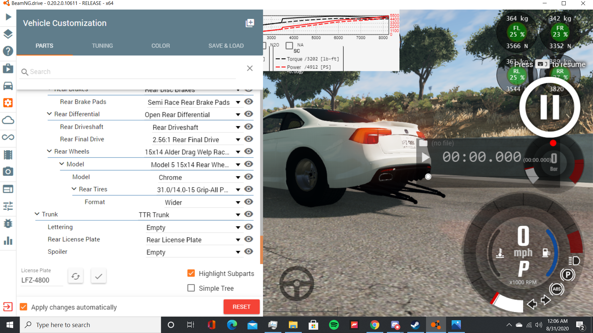The height and width of the screenshot is (333, 593).
Task: Open the help question mark icon
Action: coord(8,51)
